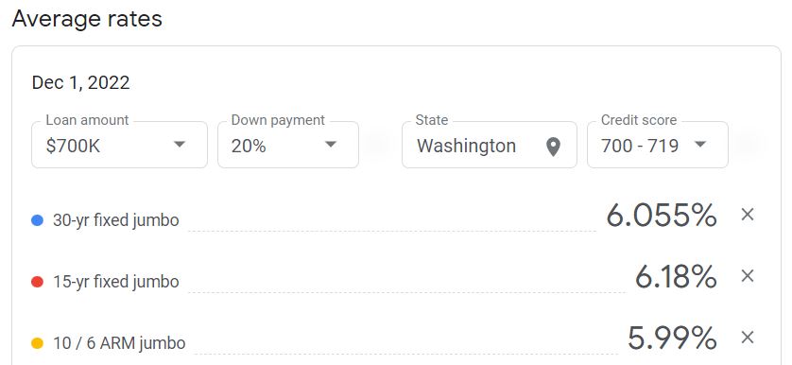Remove the 30-yr fixed jumbo rate
This screenshot has width=792, height=365.
point(747,215)
